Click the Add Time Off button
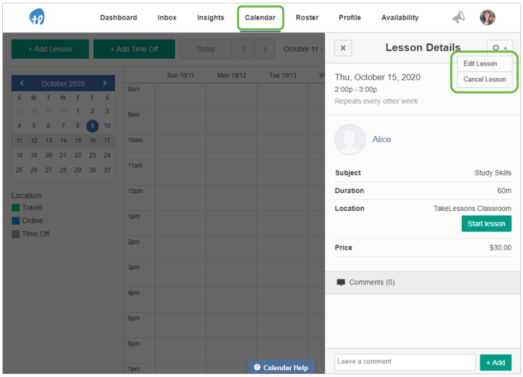523x377 pixels. [x=134, y=49]
